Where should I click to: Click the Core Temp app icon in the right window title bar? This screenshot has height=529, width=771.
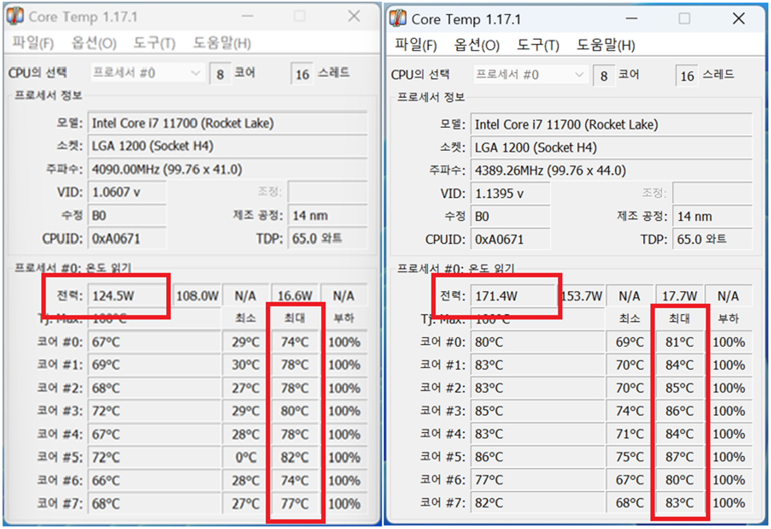[398, 19]
